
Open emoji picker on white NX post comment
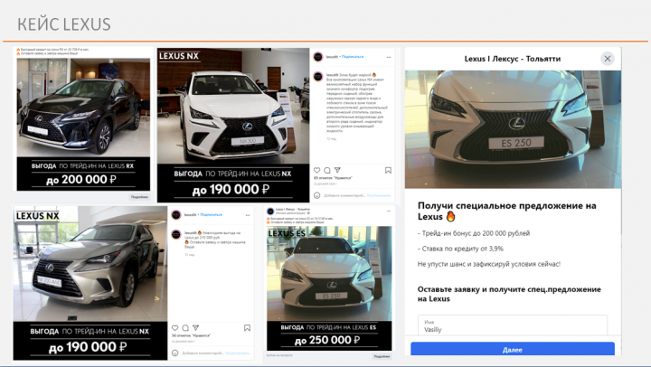(x=316, y=195)
